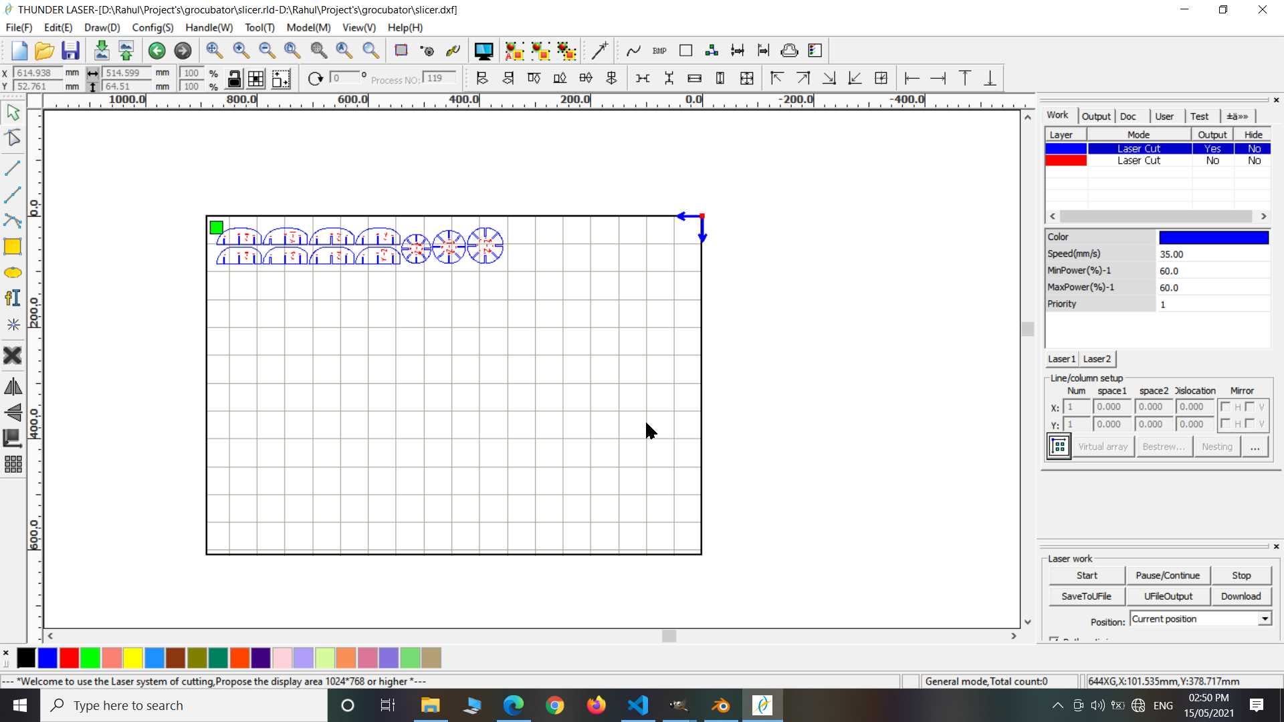Click the BMP bitmap handle icon
Viewport: 1284px width, 722px height.
[x=659, y=51]
